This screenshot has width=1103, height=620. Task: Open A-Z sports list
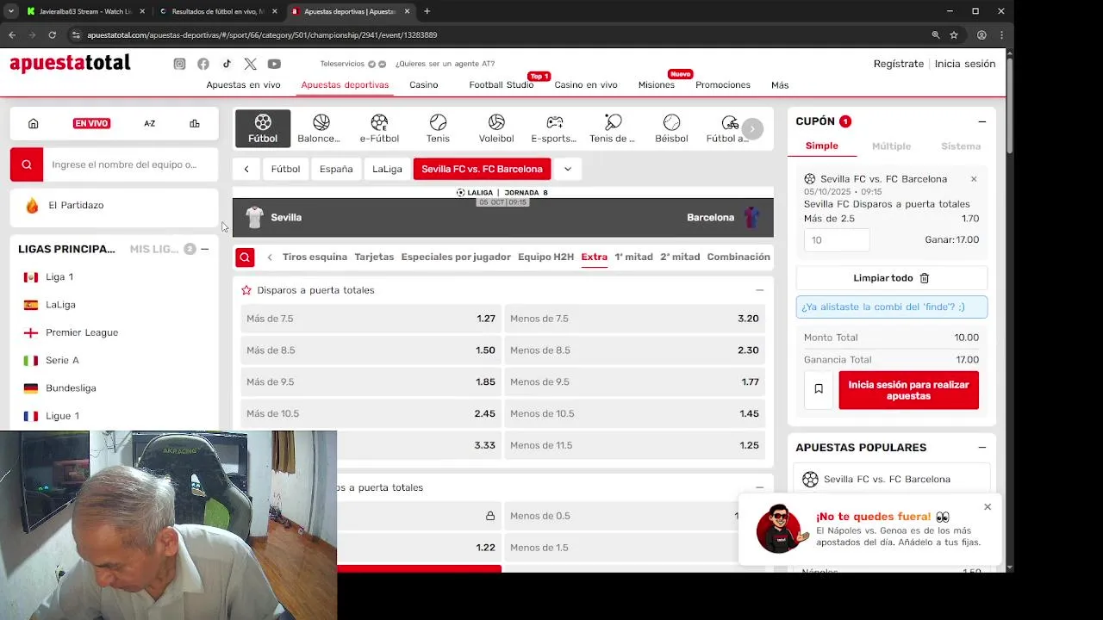149,123
